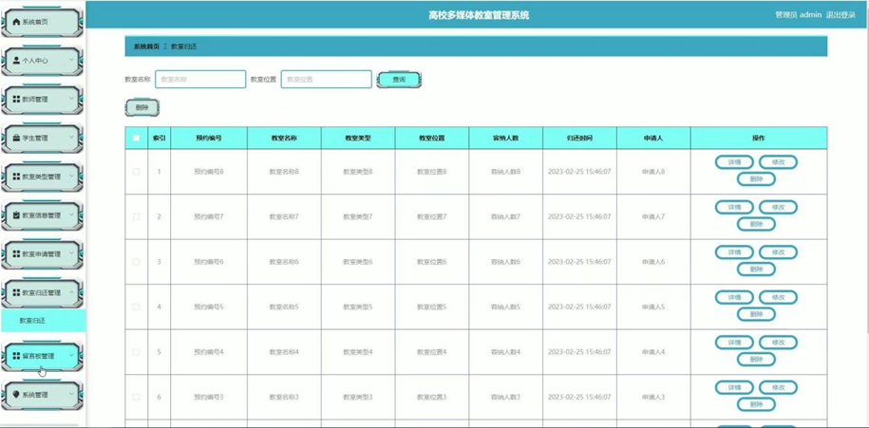Delete row 预约编号5 with 删除
Screen dimensions: 869x428
[x=756, y=314]
